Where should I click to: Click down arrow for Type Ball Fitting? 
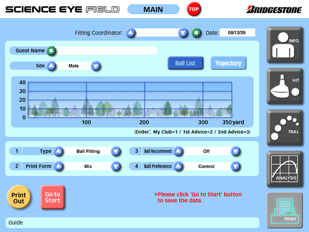coord(115,151)
